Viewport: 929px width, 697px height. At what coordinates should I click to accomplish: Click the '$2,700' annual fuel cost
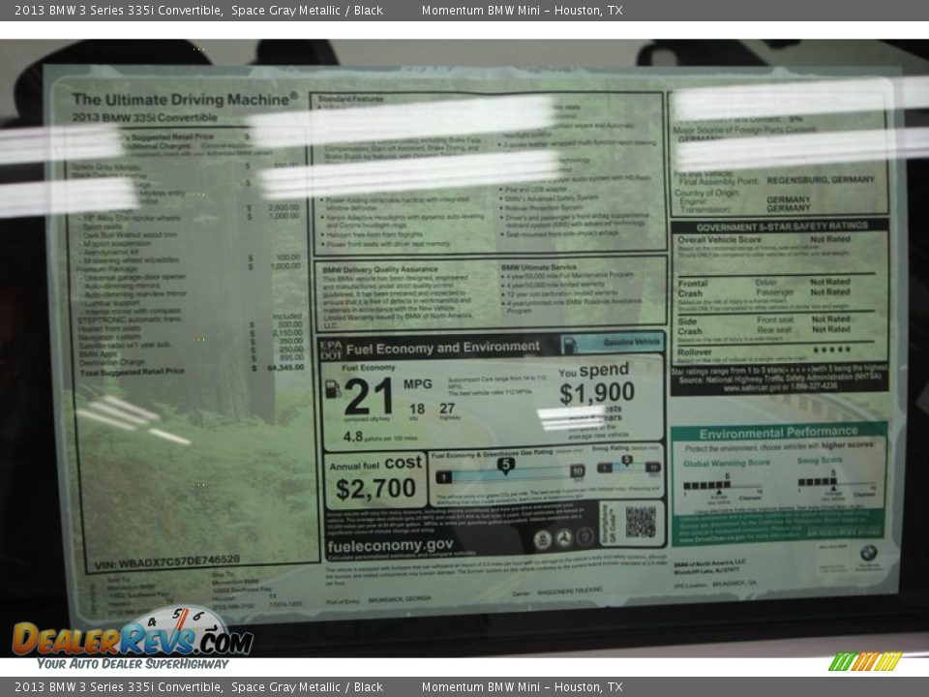tap(375, 488)
